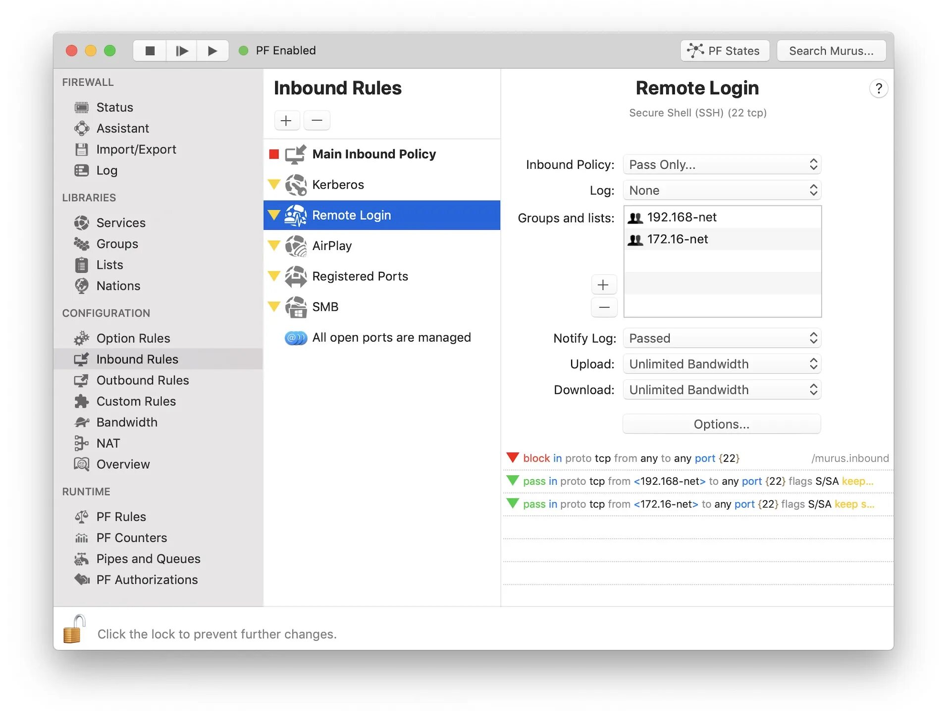The image size is (951, 711).
Task: Click the NAT configuration icon
Action: (x=81, y=443)
